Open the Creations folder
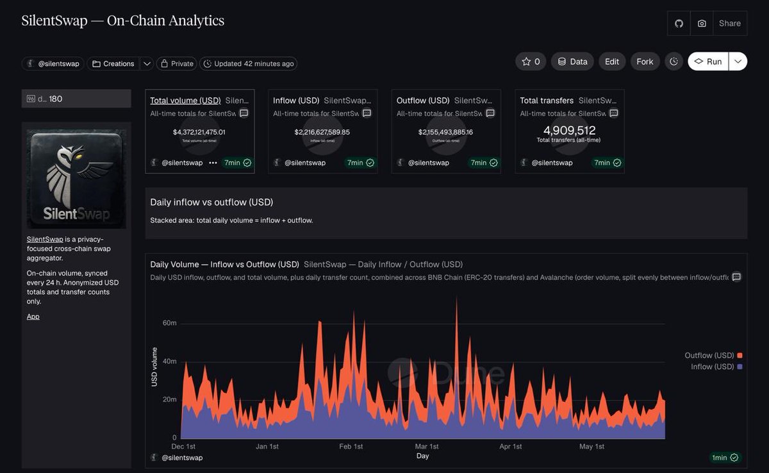Image resolution: width=769 pixels, height=473 pixels. (113, 63)
